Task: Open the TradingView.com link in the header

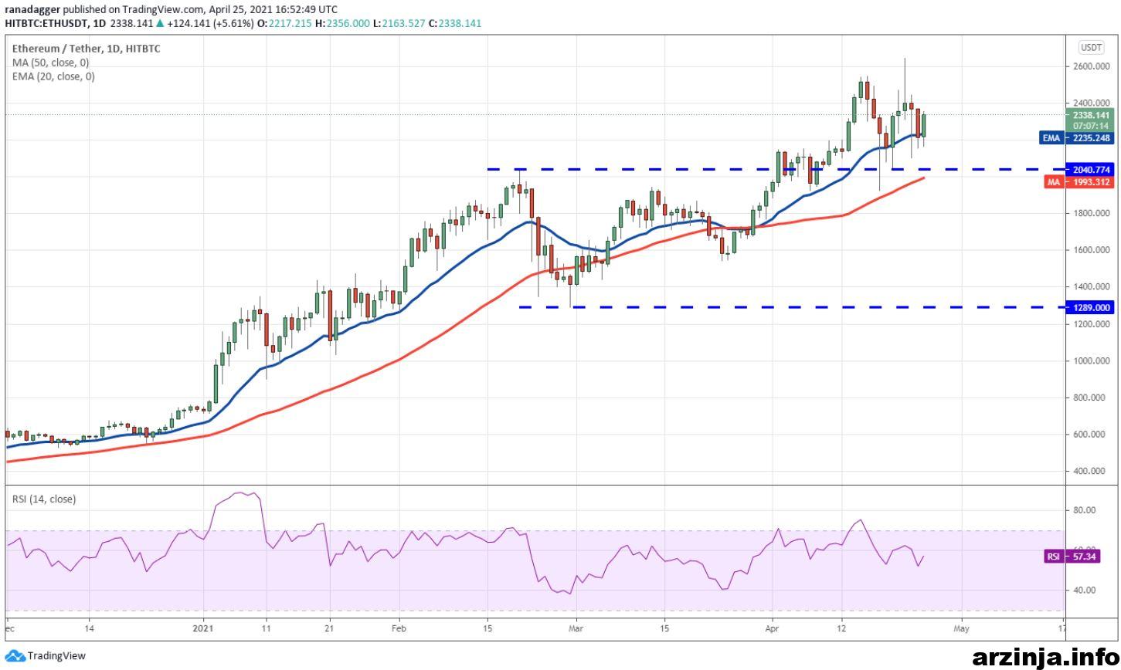Action: (162, 9)
